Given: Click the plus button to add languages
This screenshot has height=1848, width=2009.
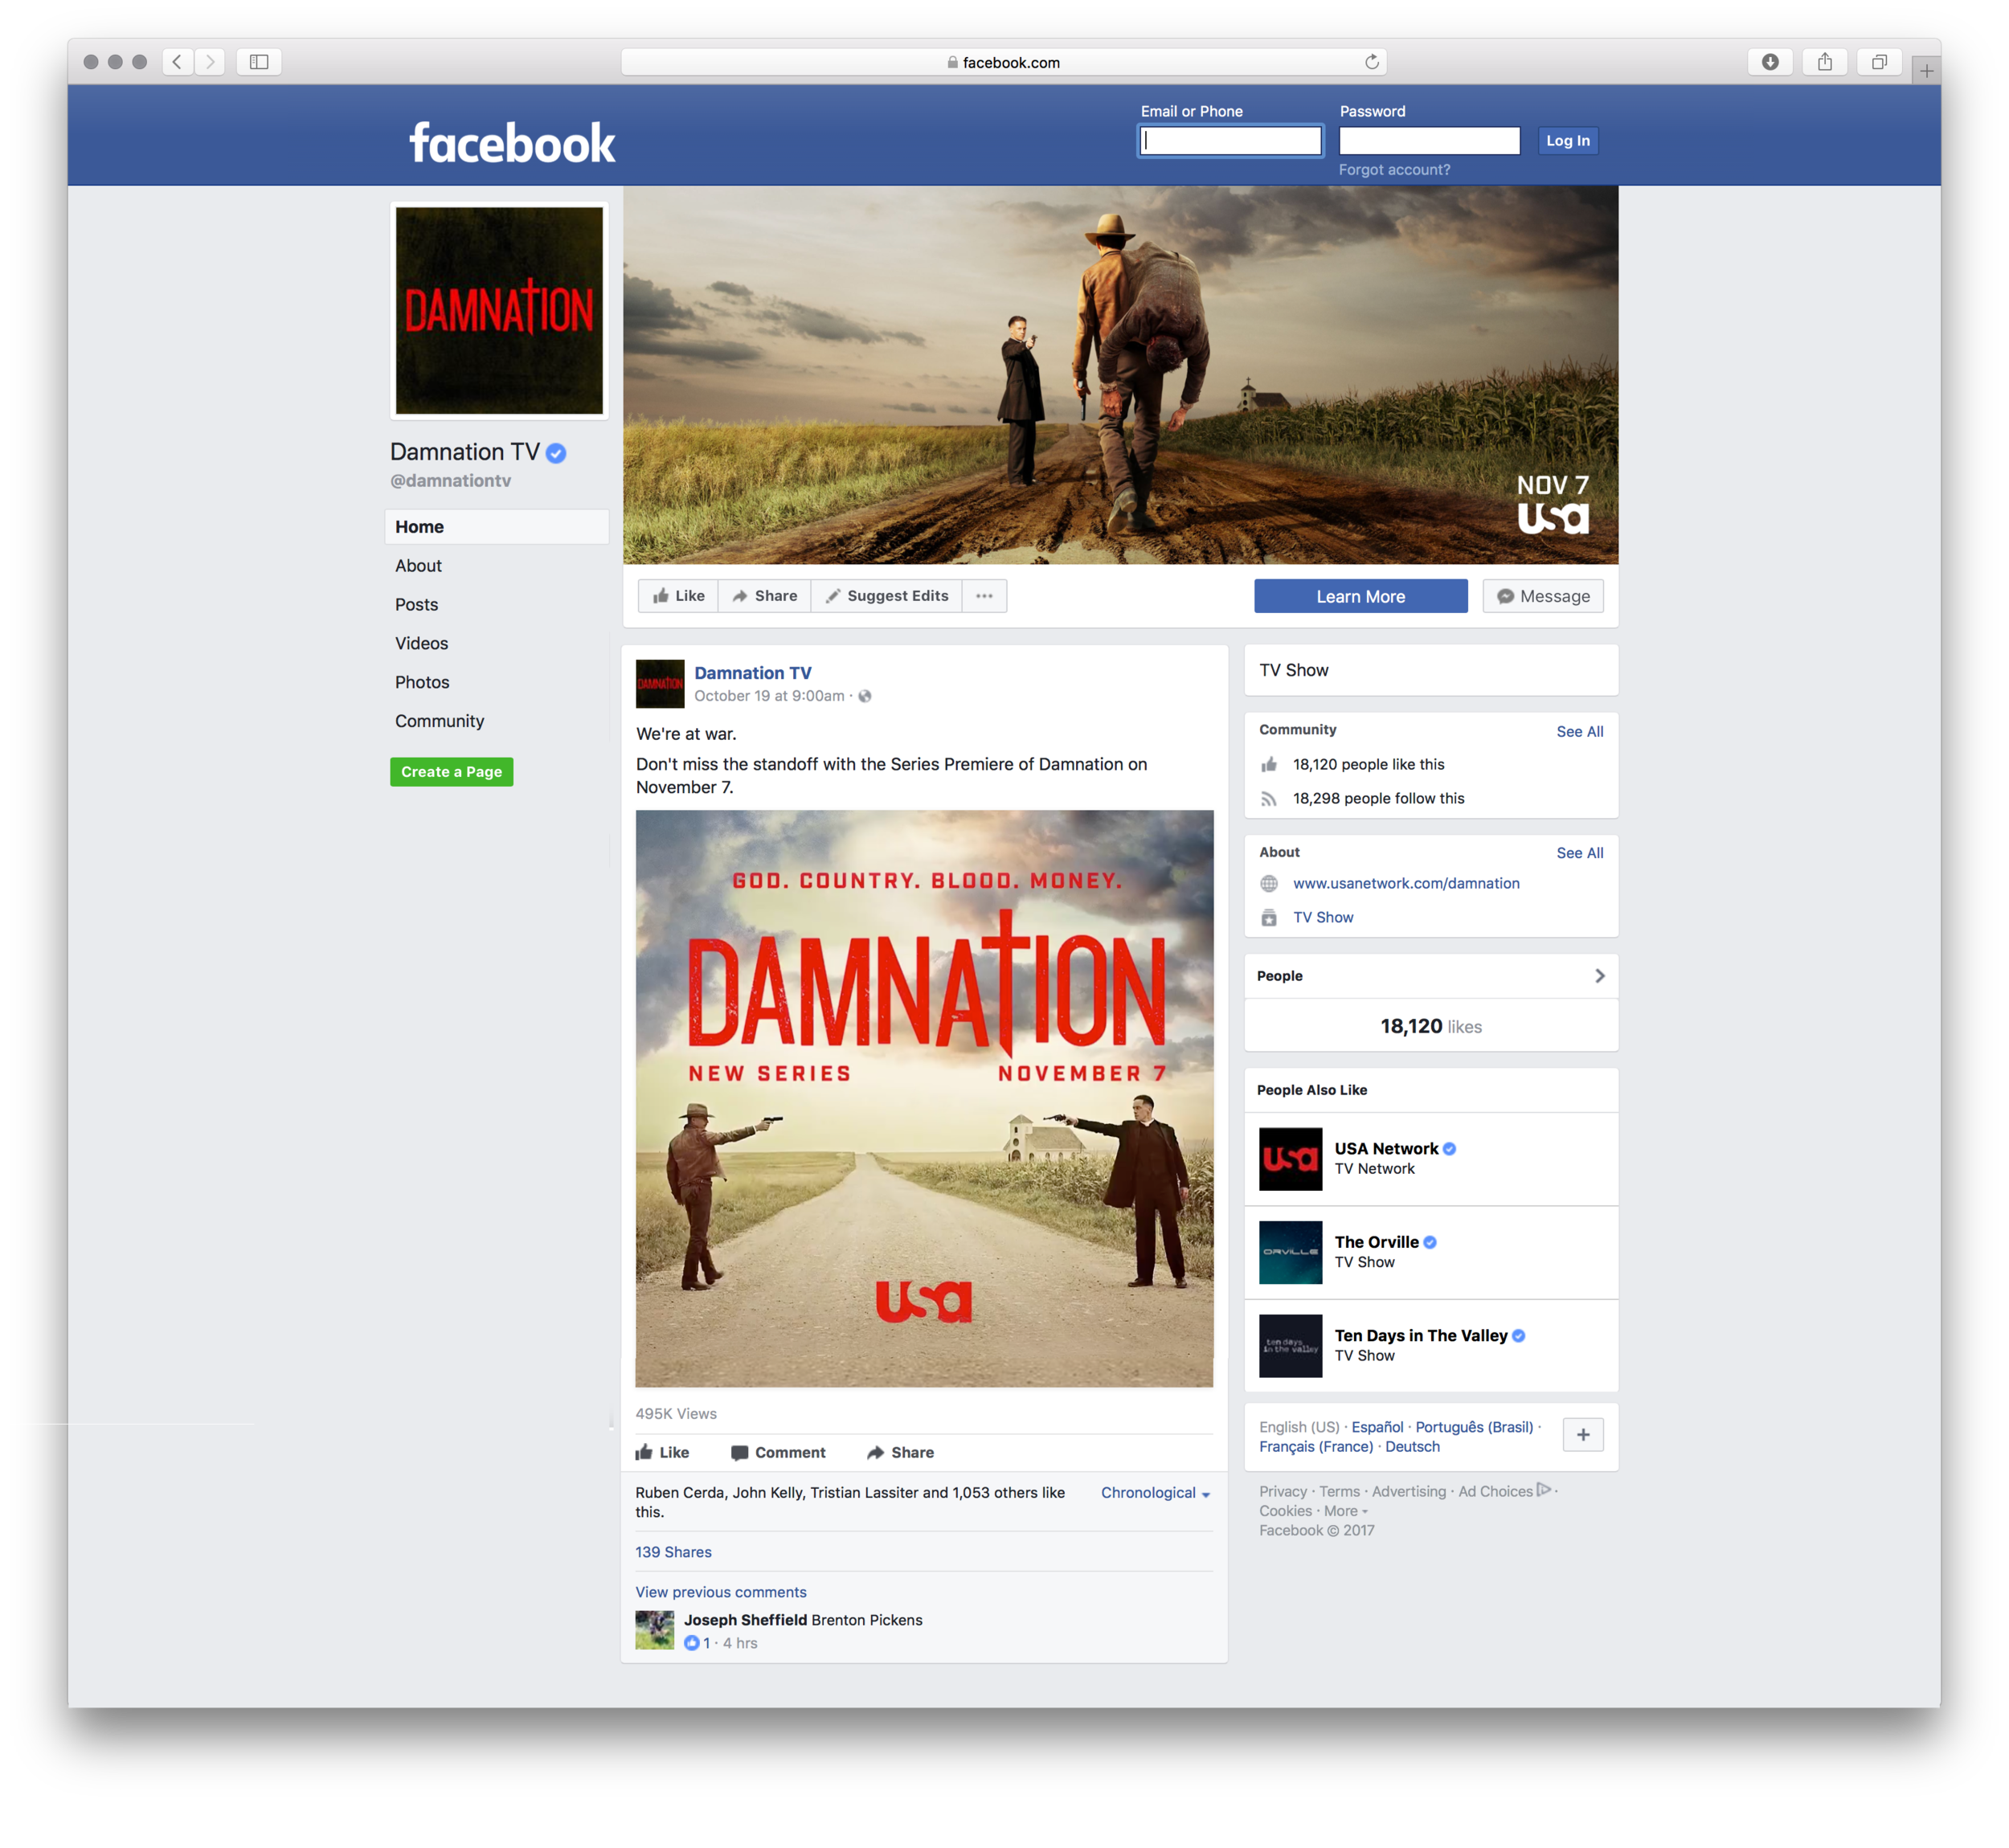Looking at the screenshot, I should coord(1583,1435).
